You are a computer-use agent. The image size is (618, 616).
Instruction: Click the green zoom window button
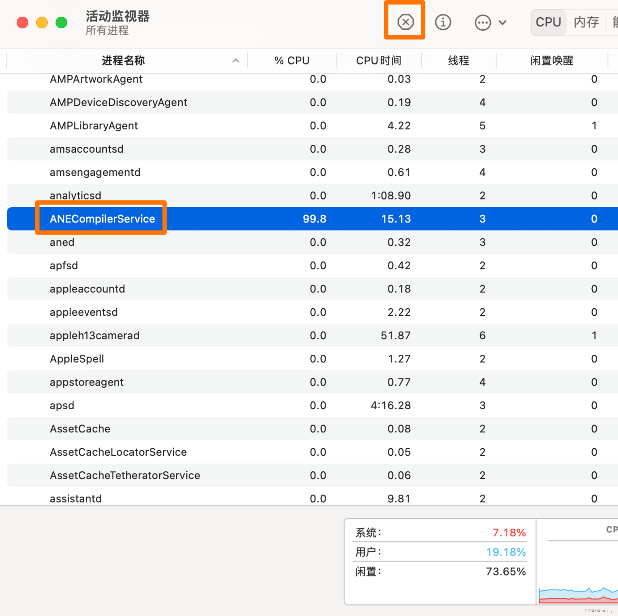[x=61, y=22]
